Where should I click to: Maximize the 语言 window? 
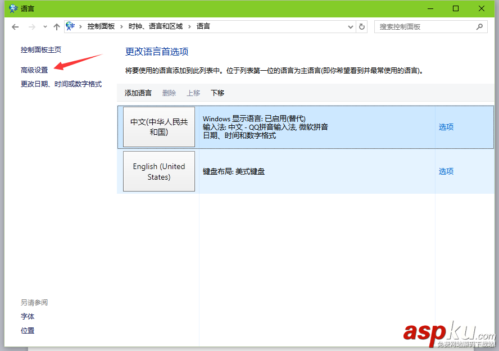456,8
